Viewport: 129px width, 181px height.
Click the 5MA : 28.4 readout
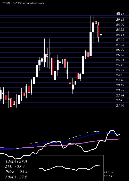(x=15, y=167)
